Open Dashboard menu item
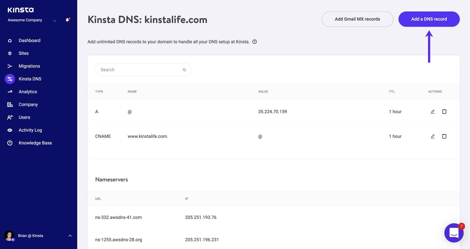The width and height of the screenshot is (470, 249). click(29, 40)
